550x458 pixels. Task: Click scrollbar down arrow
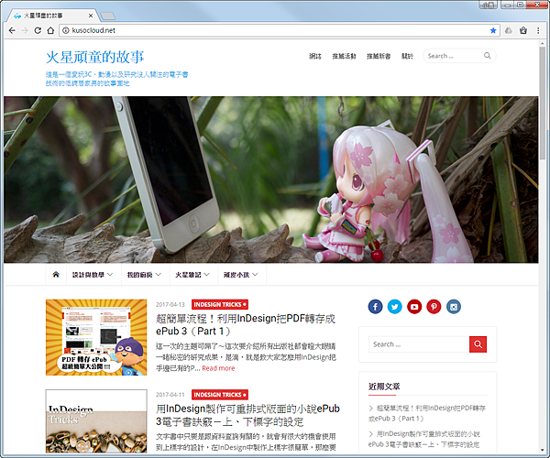click(543, 450)
